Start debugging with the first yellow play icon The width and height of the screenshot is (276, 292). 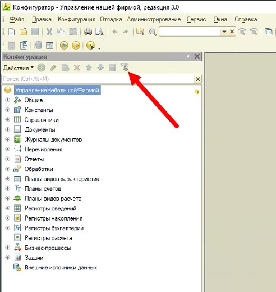point(64,45)
